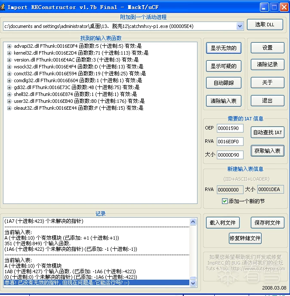290x296 pixels.
Task: Click the 清除记录 button
Action: click(267, 65)
